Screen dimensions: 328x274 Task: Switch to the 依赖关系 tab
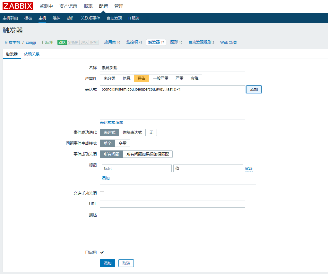(32, 54)
